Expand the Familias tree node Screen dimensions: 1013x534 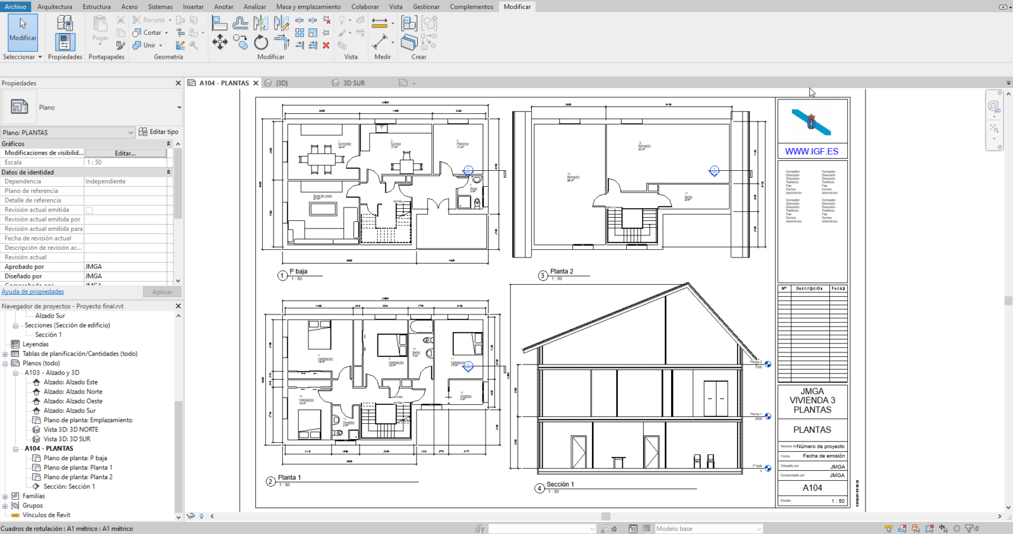pos(5,496)
